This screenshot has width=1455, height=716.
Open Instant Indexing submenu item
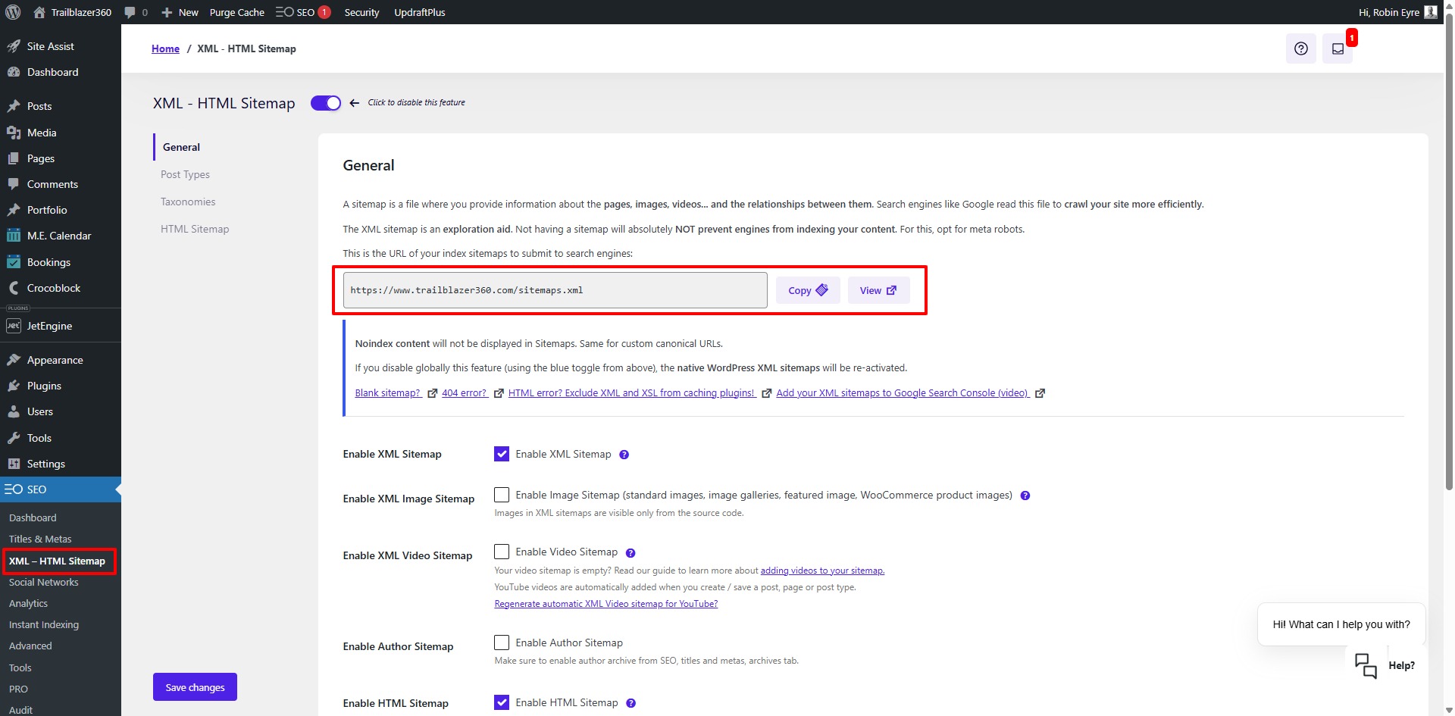click(x=44, y=624)
